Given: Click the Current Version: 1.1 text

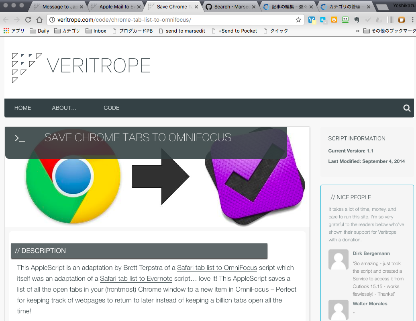Looking at the screenshot, I should click(351, 151).
